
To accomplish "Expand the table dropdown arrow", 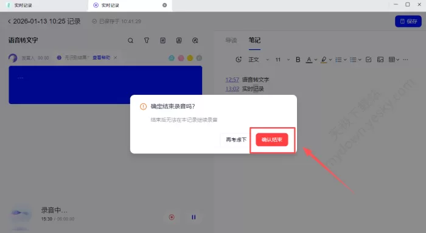I will (397, 60).
